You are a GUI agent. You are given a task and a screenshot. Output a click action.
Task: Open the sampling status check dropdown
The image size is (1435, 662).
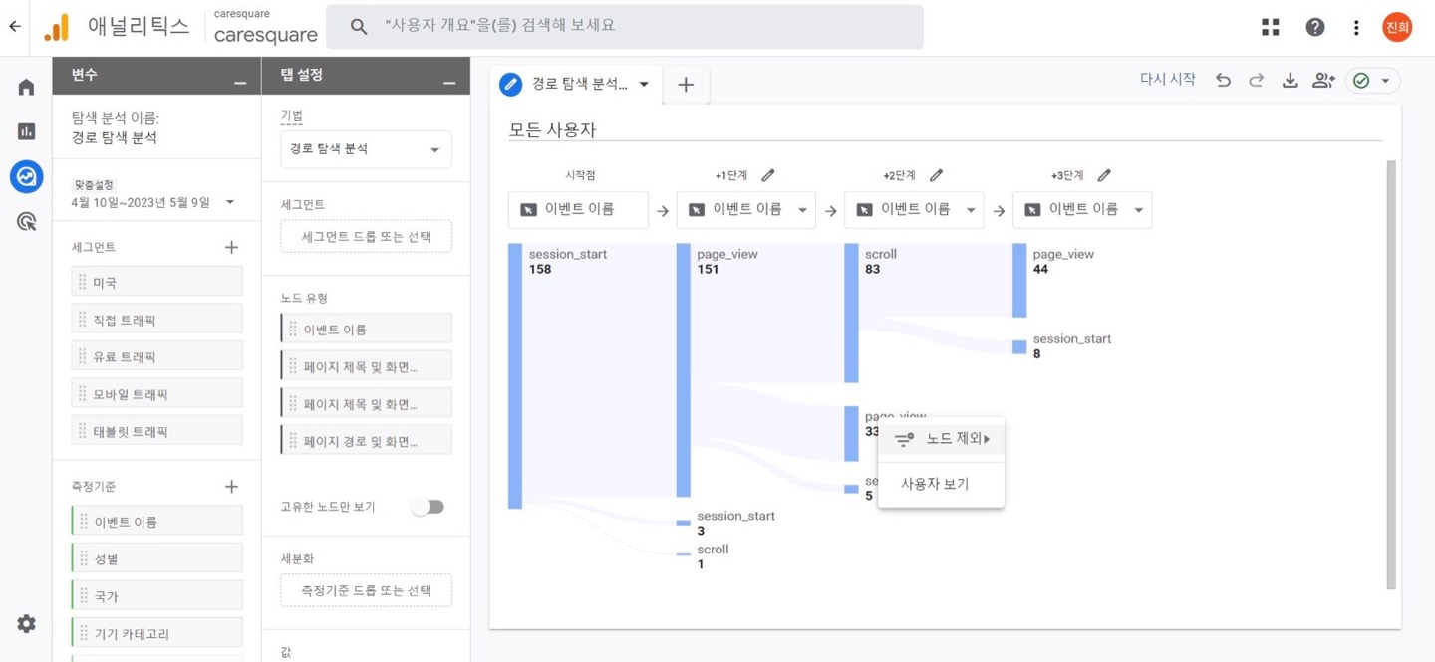point(1372,80)
